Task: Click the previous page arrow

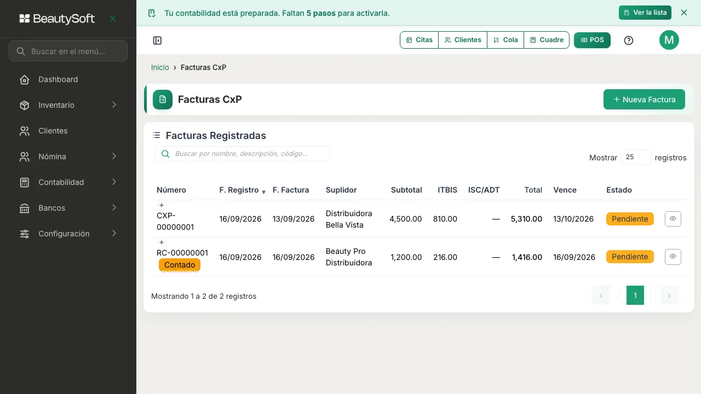Action: point(601,296)
